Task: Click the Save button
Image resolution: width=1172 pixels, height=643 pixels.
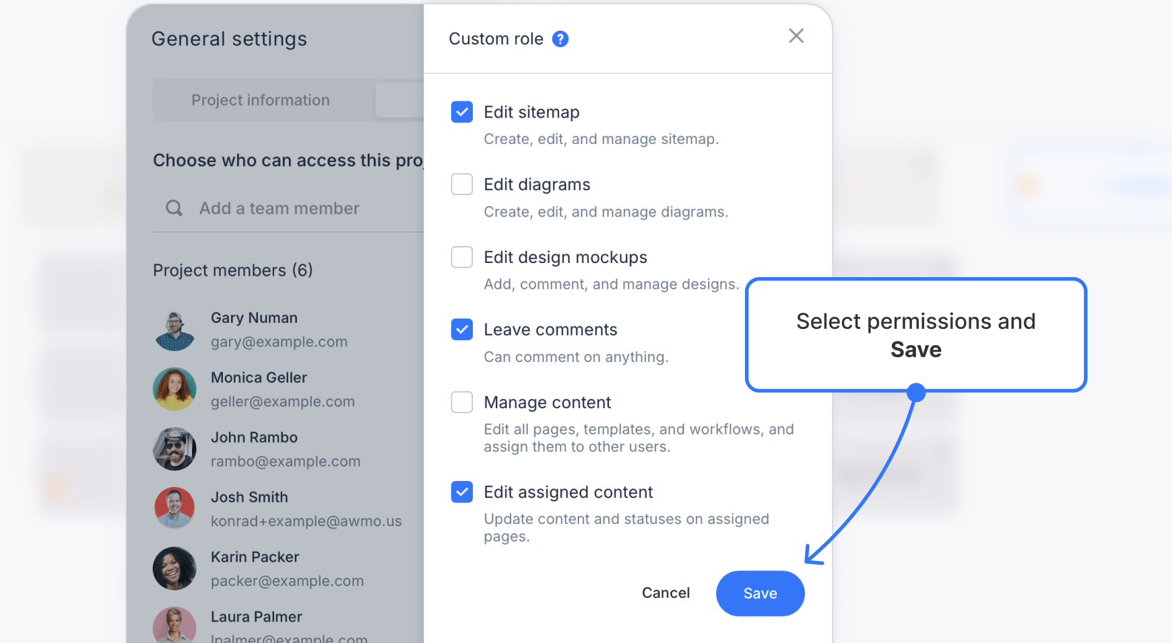Action: click(x=760, y=593)
